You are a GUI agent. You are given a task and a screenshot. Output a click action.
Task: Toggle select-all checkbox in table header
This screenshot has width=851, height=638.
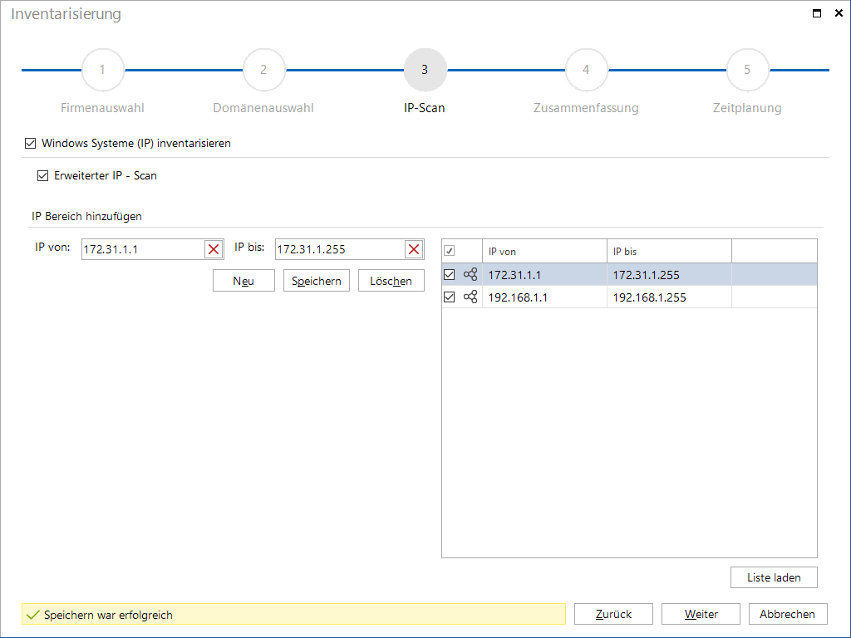pos(450,251)
